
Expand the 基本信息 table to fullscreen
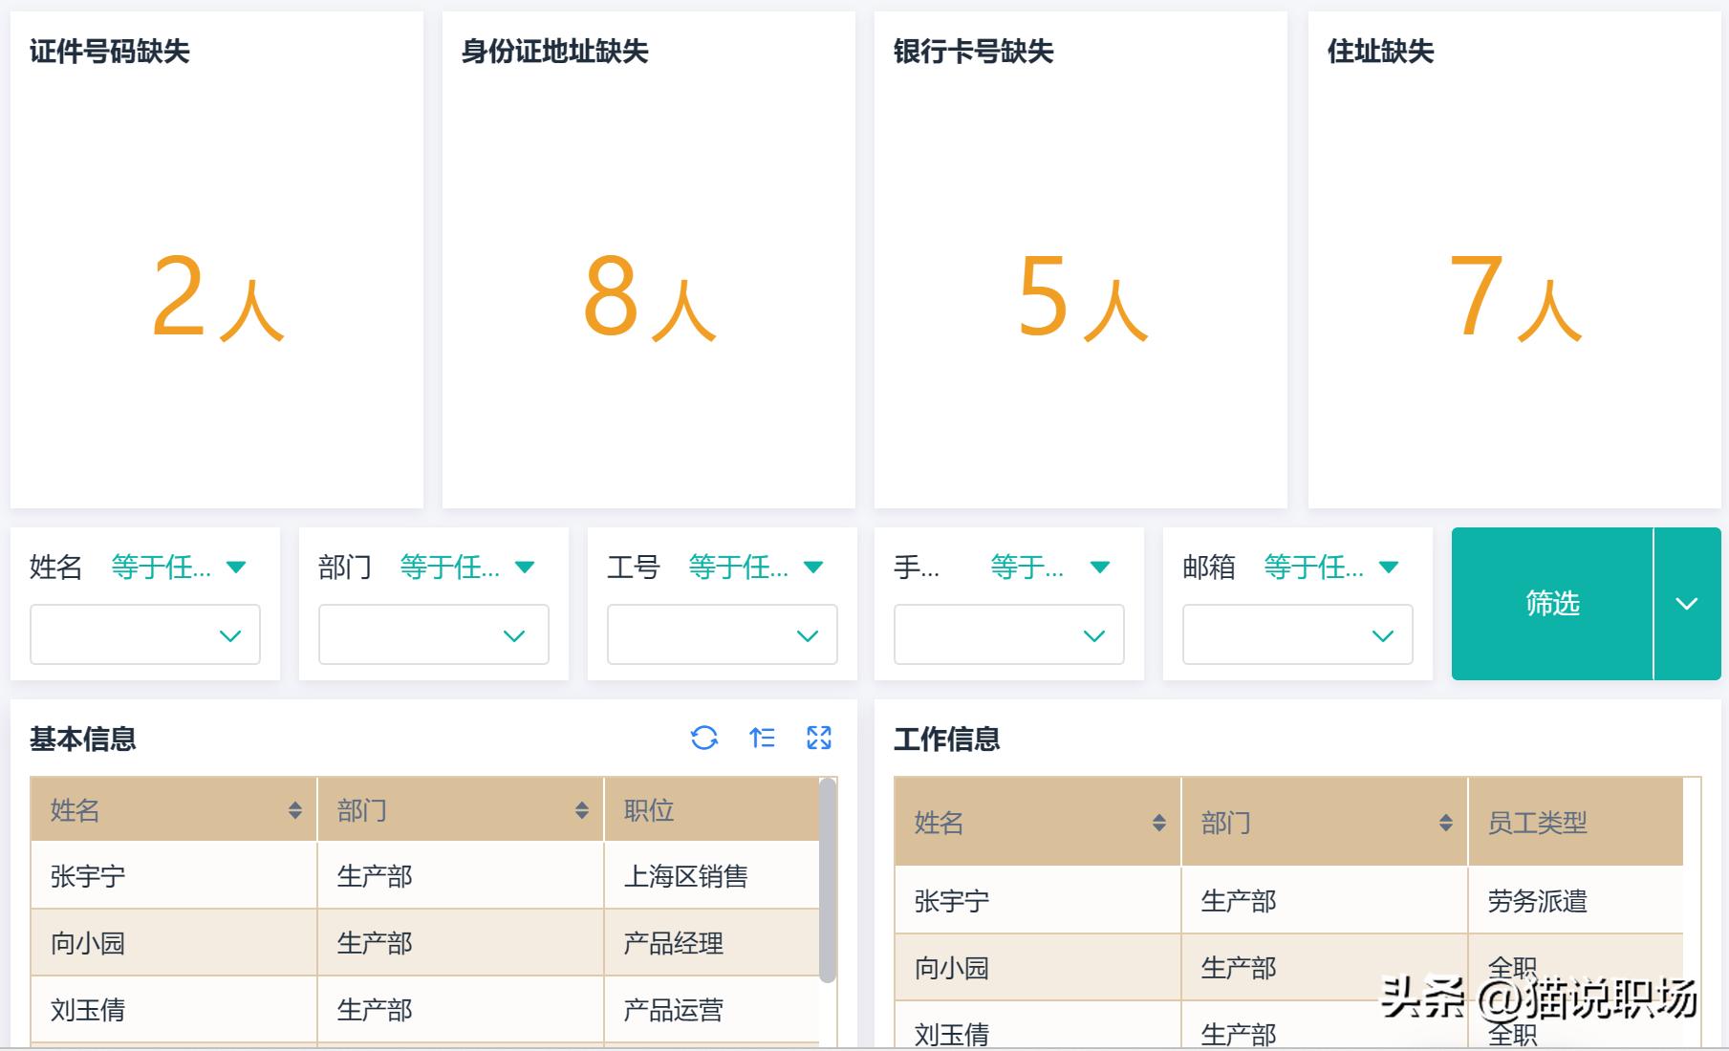[819, 738]
